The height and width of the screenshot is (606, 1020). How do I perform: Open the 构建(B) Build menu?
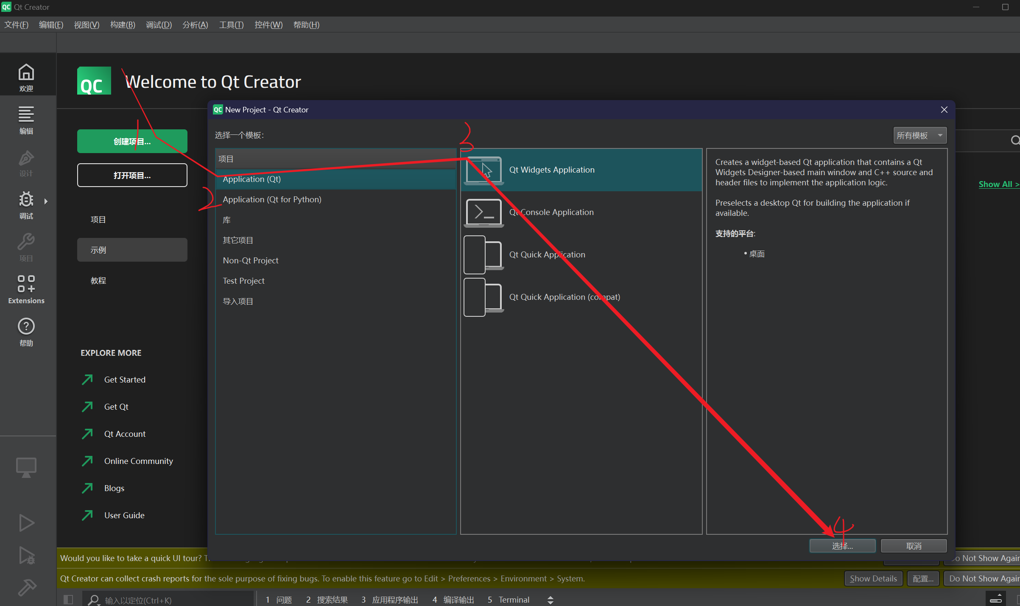(123, 25)
